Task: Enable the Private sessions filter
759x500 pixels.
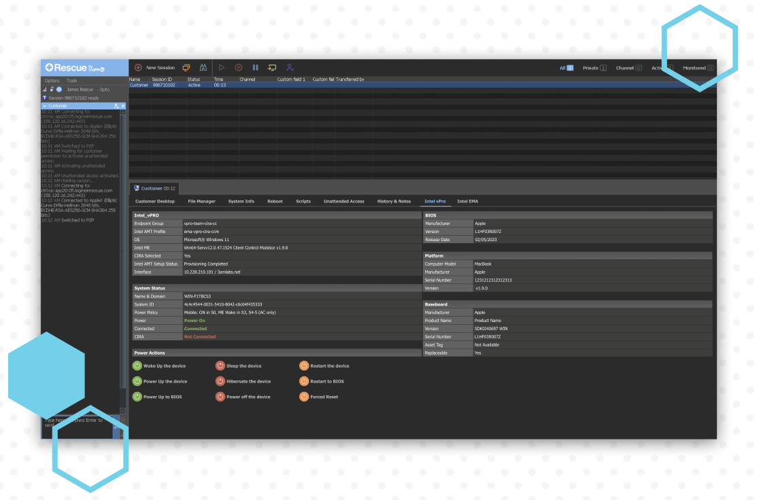Action: [x=590, y=68]
